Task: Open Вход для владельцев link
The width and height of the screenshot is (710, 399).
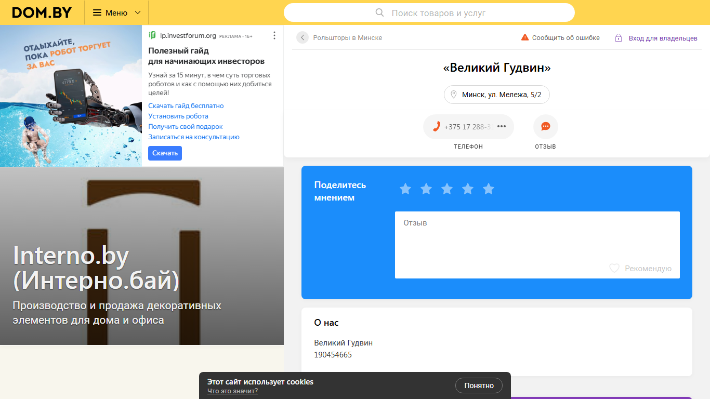Action: point(663,38)
